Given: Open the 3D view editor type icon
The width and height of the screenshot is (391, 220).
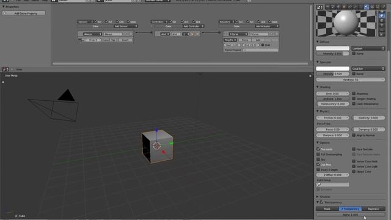Looking at the screenshot, I should [5, 69].
